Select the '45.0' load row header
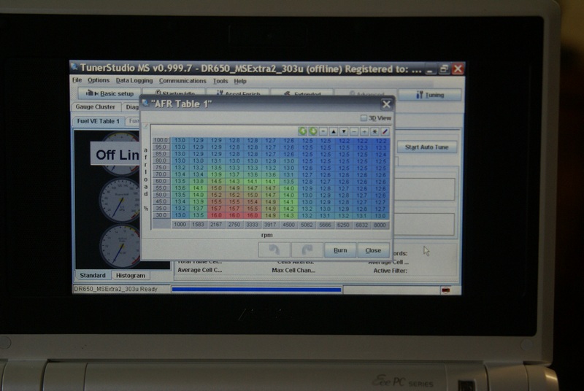Screen dimensions: 584x391 (x=161, y=201)
